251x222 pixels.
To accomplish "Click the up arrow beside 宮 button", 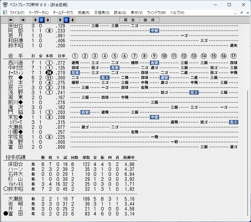I will [x=35, y=20].
